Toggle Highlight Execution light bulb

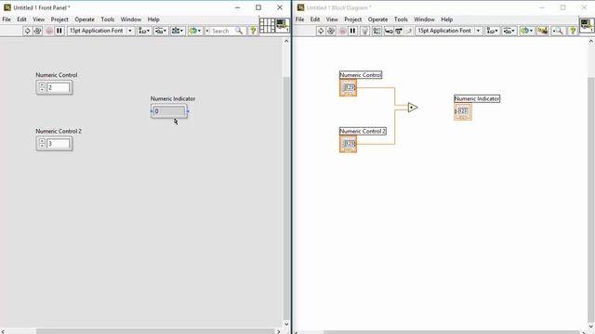coord(364,31)
